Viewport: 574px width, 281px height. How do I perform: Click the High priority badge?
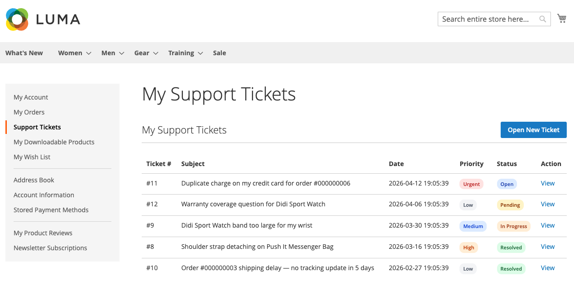coord(469,248)
